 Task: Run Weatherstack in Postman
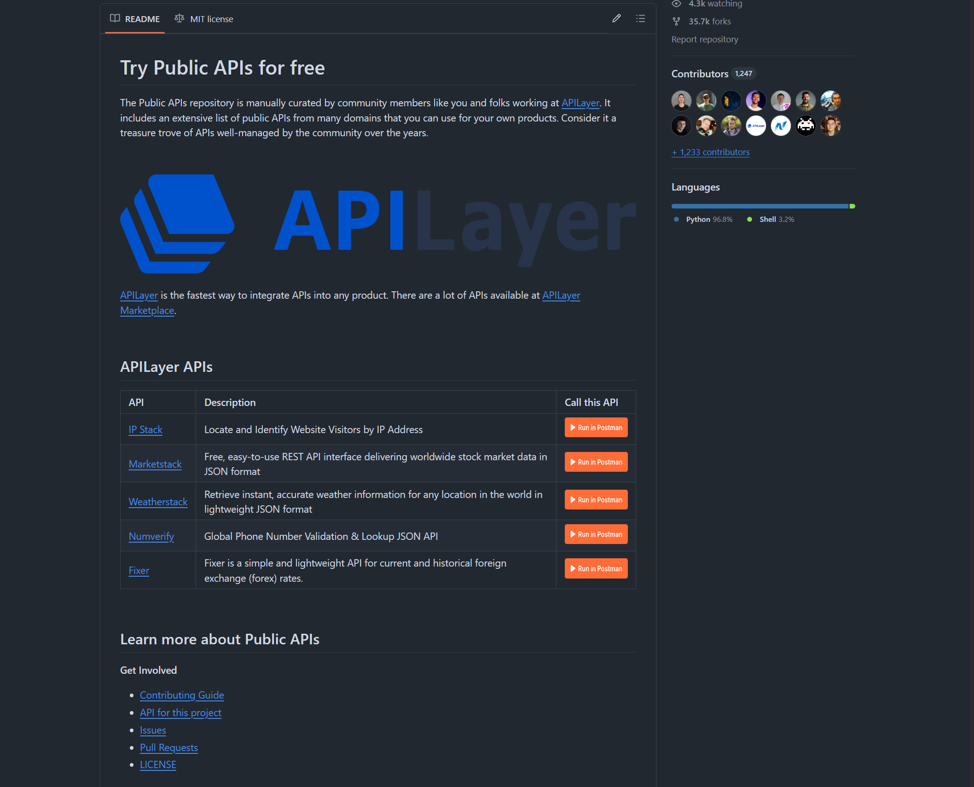(596, 500)
